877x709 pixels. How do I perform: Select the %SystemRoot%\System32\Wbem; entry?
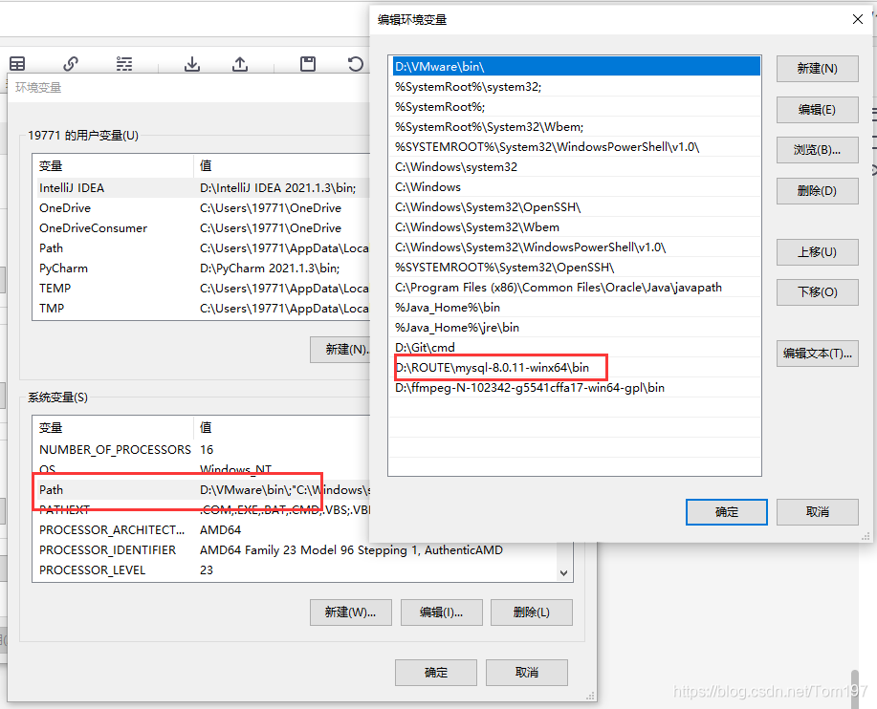576,127
